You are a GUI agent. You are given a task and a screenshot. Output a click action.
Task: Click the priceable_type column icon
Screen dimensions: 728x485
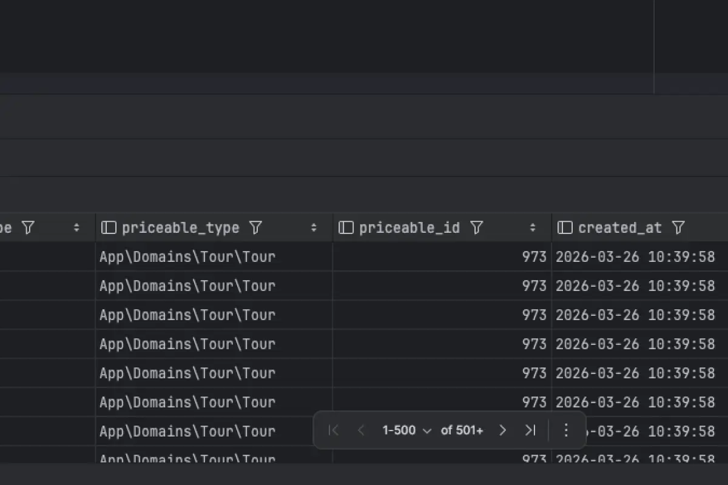109,227
